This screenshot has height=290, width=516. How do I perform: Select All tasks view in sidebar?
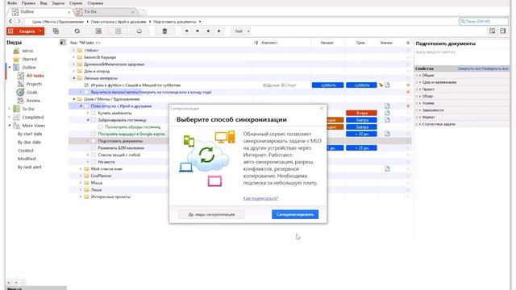click(x=35, y=76)
